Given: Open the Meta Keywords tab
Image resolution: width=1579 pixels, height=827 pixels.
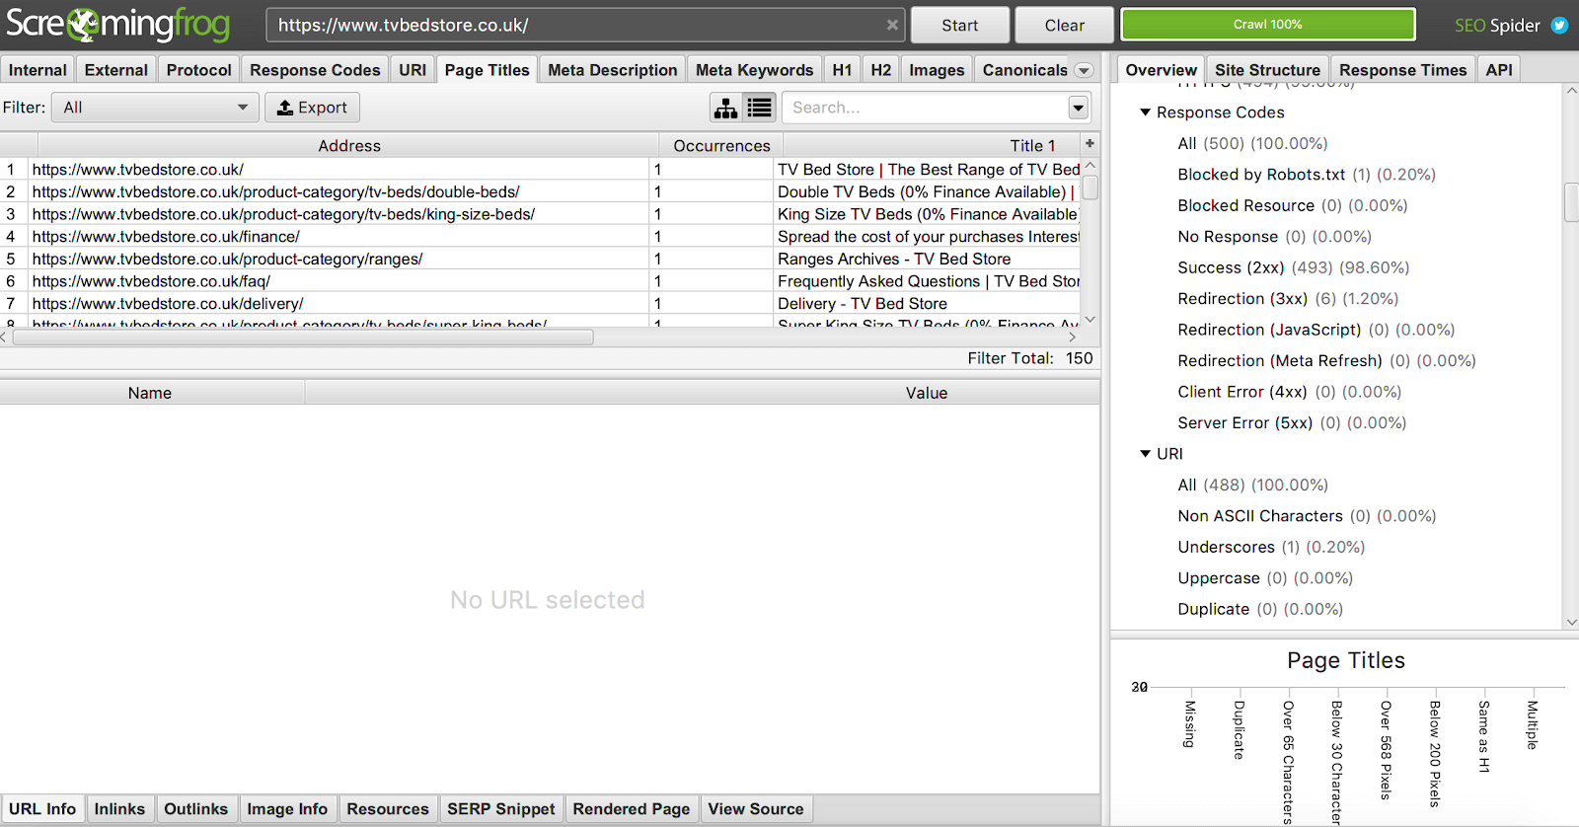Looking at the screenshot, I should coord(754,70).
